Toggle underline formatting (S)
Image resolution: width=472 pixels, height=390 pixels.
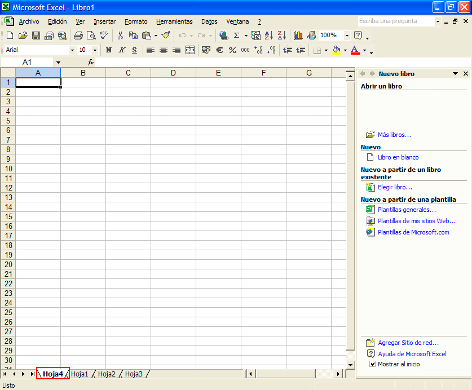(135, 50)
